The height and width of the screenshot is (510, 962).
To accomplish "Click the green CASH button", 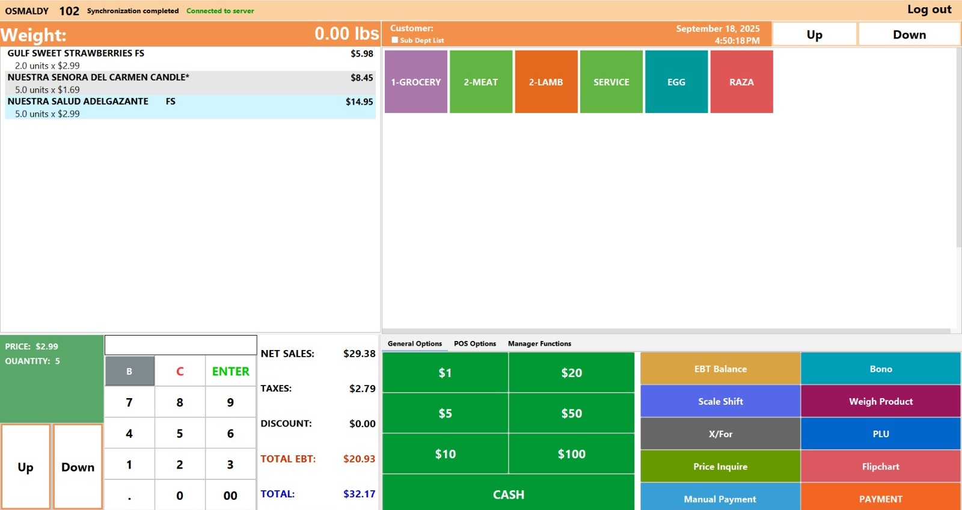I will click(x=509, y=493).
